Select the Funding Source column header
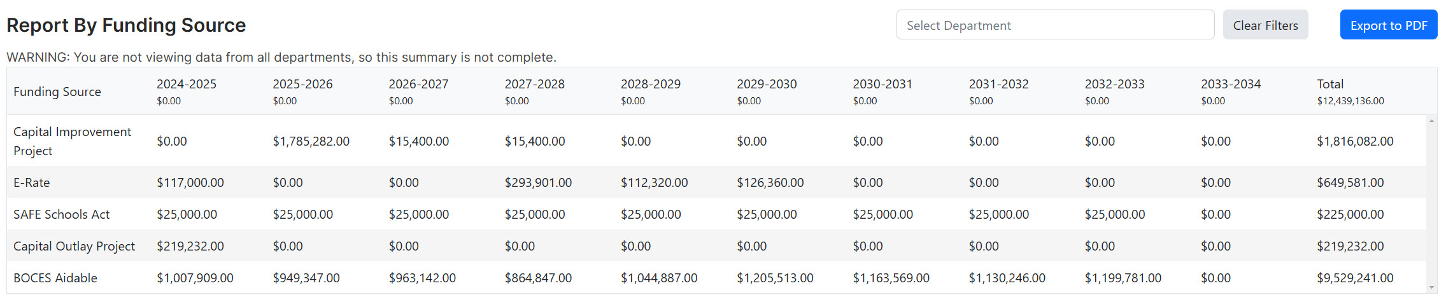The image size is (1453, 302). (57, 92)
